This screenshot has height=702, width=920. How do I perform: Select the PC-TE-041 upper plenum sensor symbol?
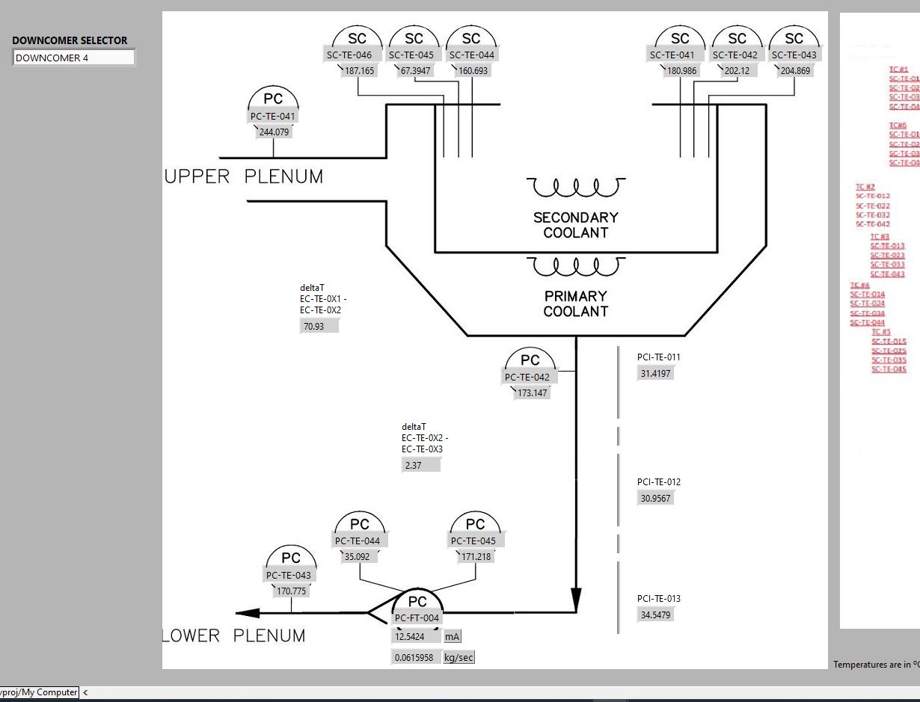coord(273,102)
